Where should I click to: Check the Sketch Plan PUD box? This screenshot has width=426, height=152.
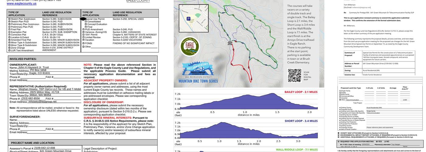tap(9, 22)
